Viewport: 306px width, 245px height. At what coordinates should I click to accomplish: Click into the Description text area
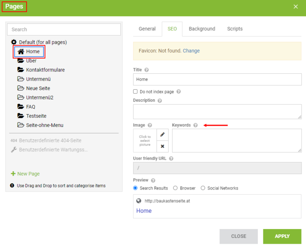pyautogui.click(x=217, y=112)
